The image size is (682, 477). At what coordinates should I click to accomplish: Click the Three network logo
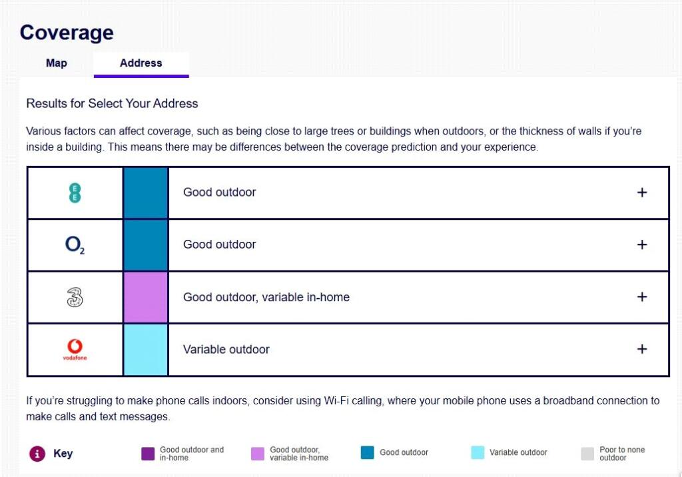point(75,297)
